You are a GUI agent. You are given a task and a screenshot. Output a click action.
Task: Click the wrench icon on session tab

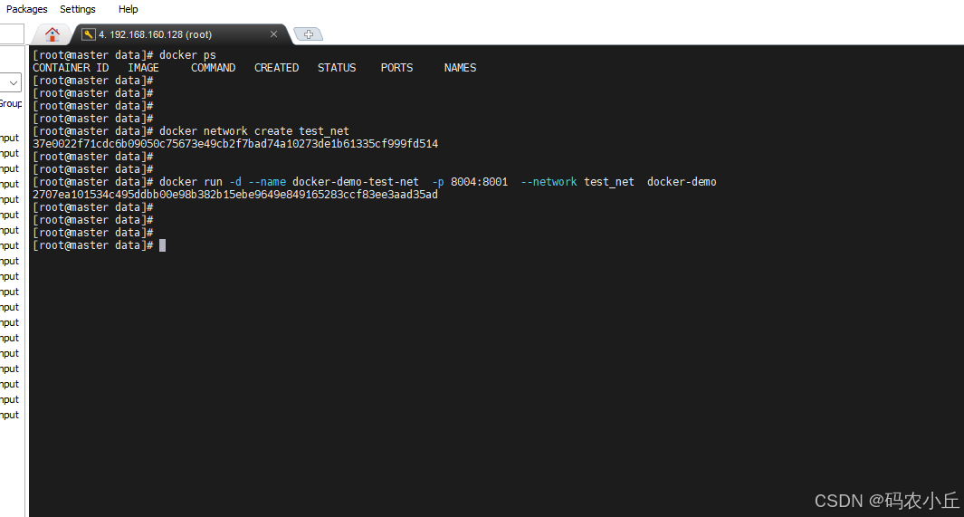[88, 34]
